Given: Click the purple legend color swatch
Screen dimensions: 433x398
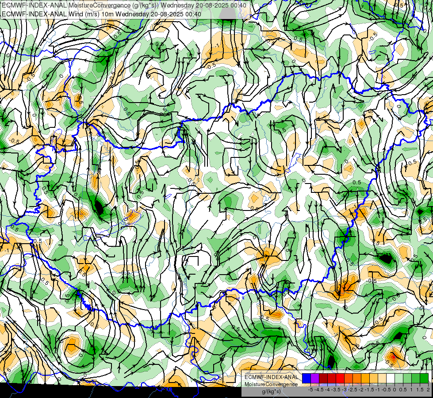Looking at the screenshot, I should (x=315, y=378).
